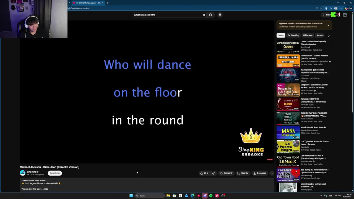Click Windows taskbar Buscar search box
Screen dimensions: 354x199
[x=149, y=196]
